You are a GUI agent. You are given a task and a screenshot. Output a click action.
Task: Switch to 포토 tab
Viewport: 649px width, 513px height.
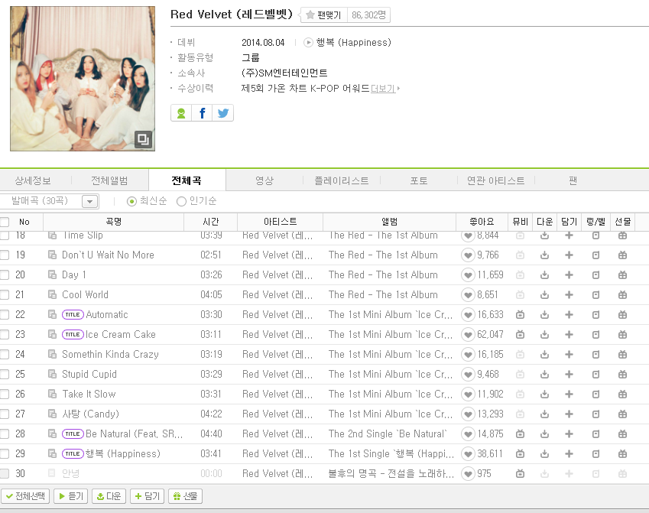(418, 180)
